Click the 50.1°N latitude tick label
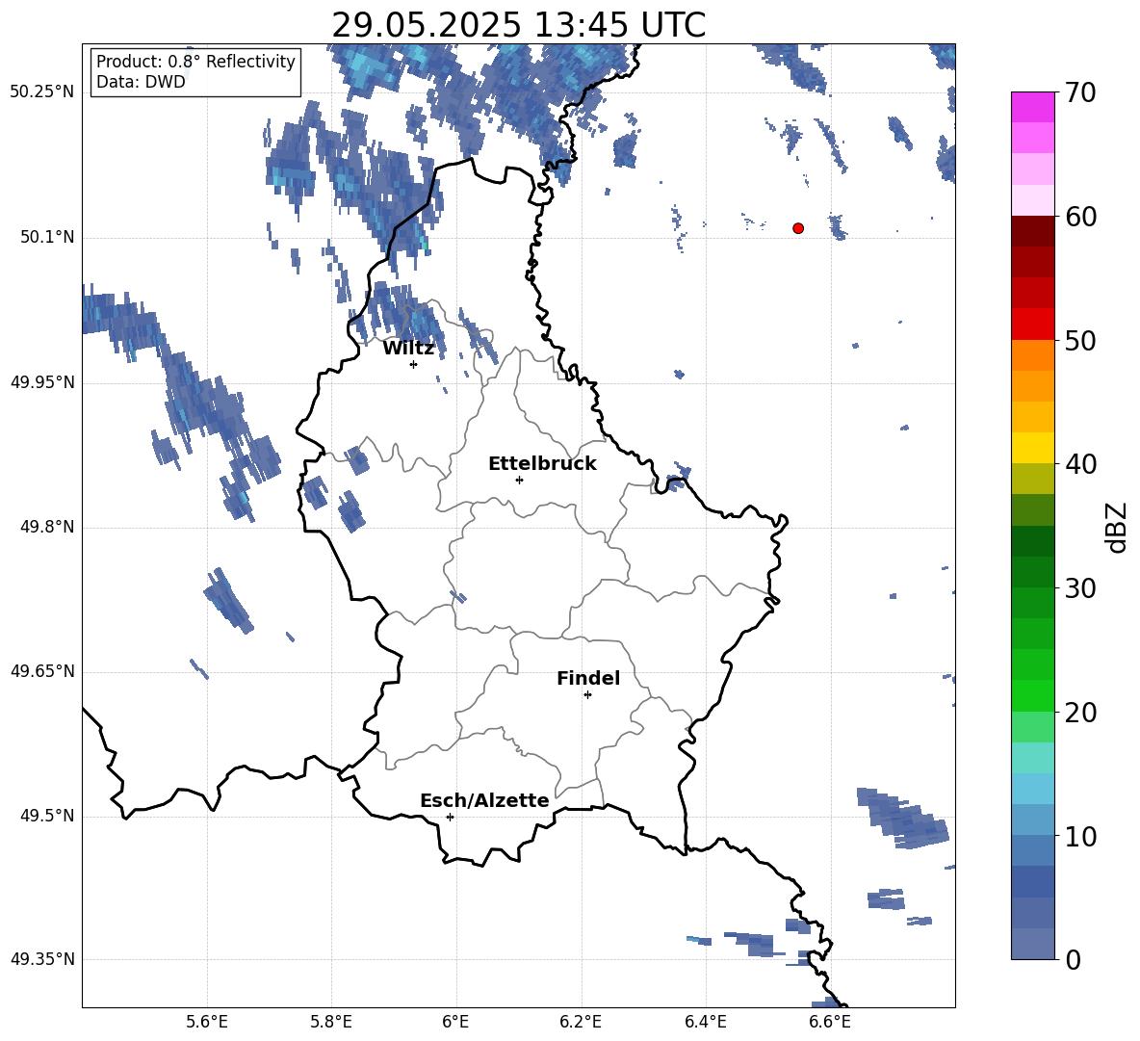The height and width of the screenshot is (1041, 1140). (x=47, y=238)
